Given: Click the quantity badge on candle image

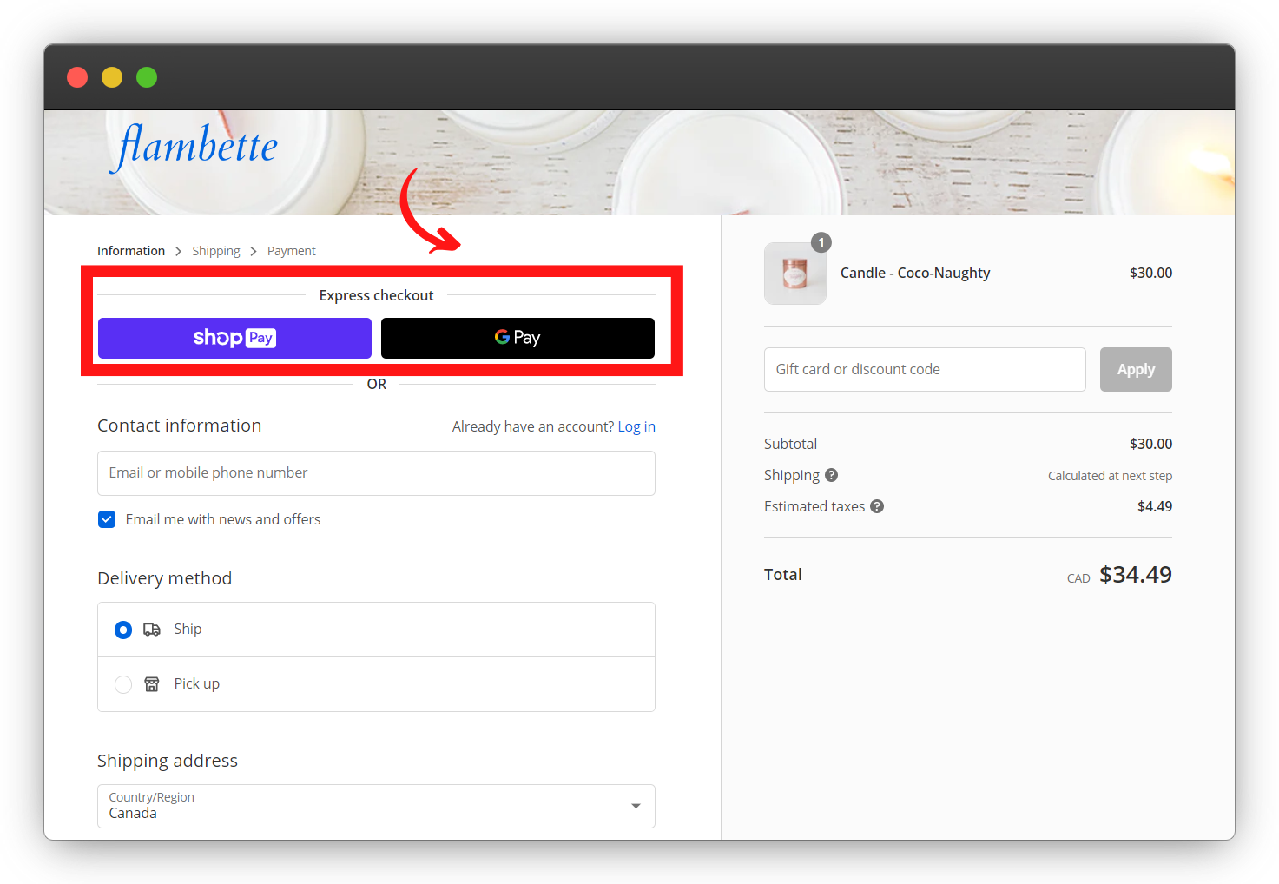Looking at the screenshot, I should 821,242.
